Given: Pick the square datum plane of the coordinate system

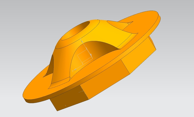Looking at the screenshot, I should [x=85, y=56].
